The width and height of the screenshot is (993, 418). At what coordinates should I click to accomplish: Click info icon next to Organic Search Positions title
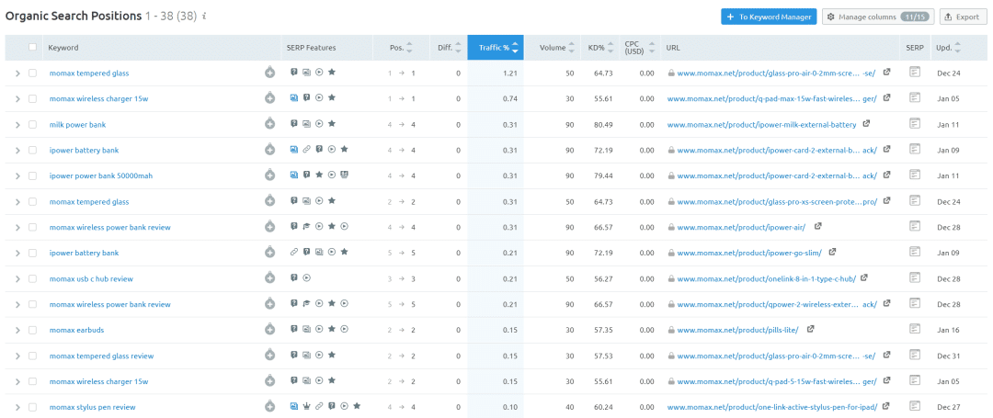(204, 17)
